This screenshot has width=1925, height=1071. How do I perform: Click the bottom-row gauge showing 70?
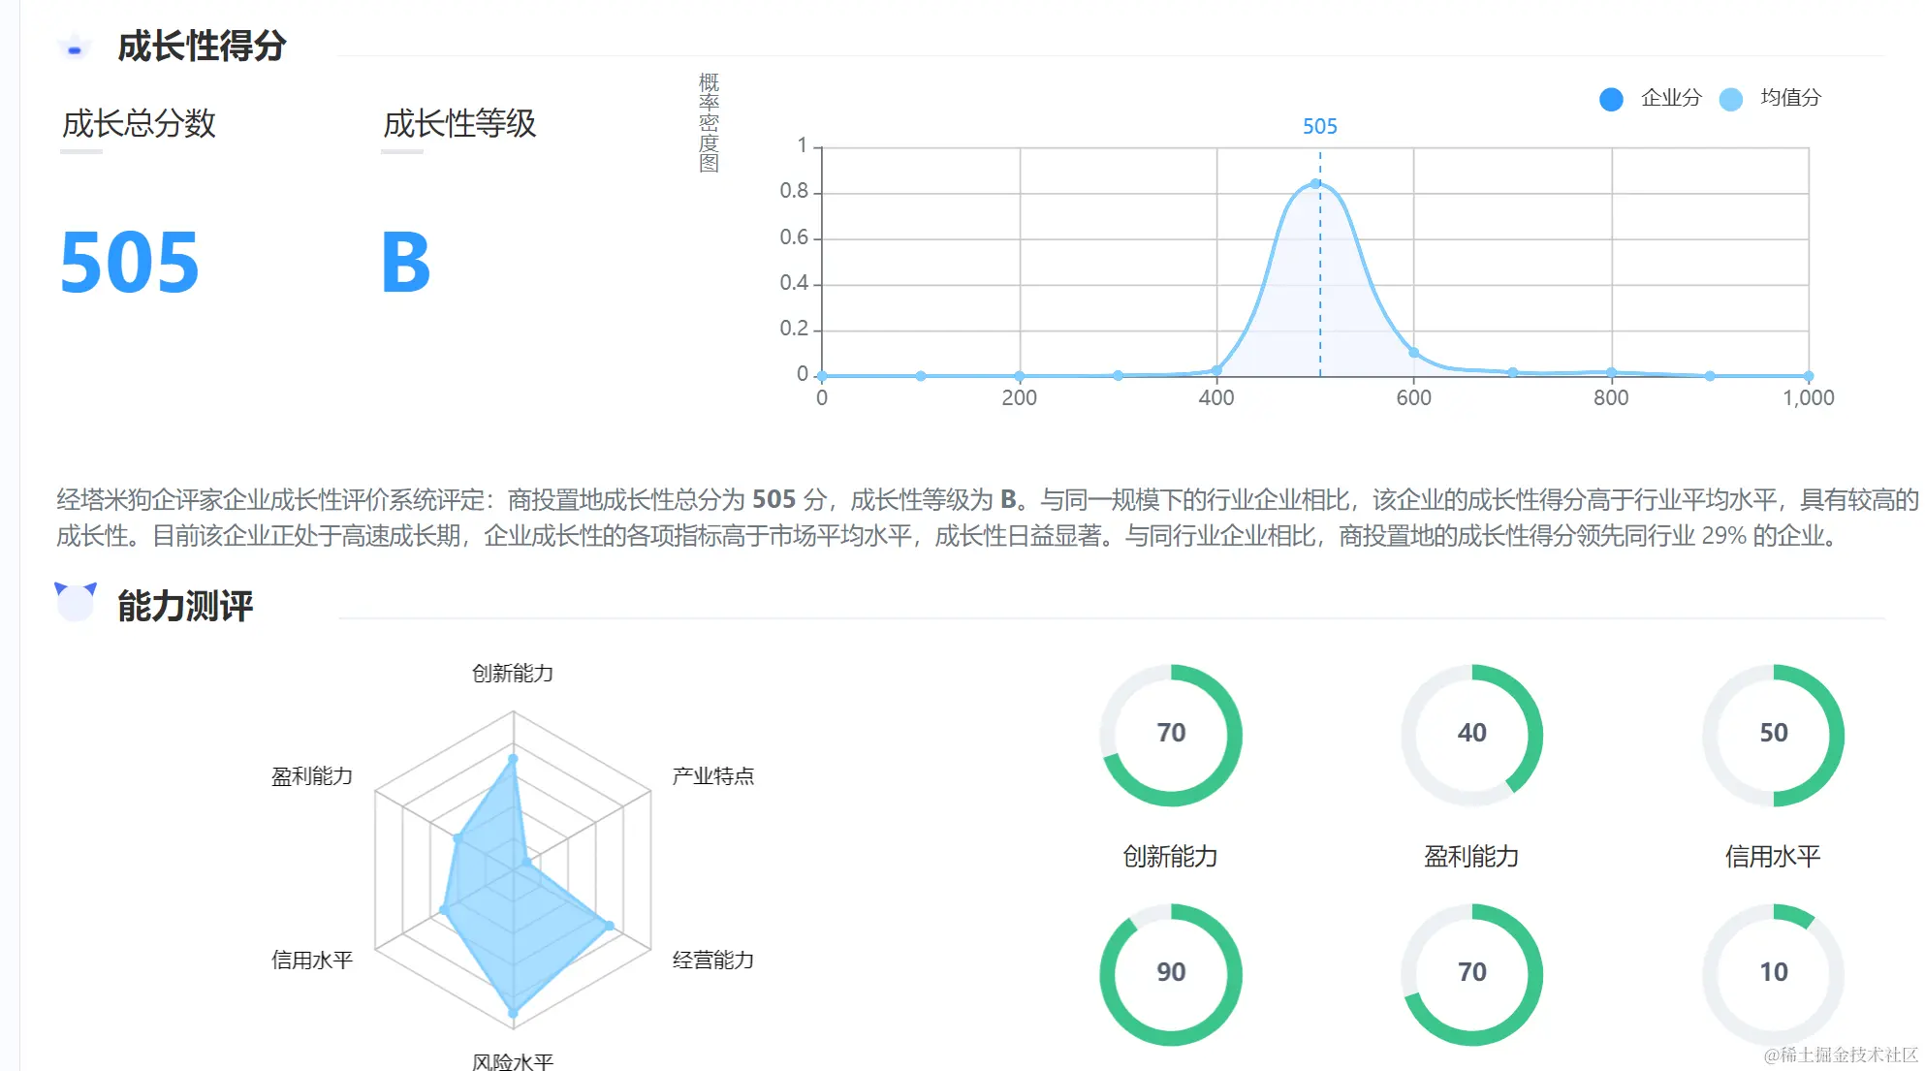(1471, 973)
